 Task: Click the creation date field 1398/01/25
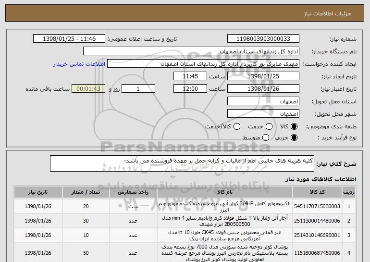[x=263, y=76]
